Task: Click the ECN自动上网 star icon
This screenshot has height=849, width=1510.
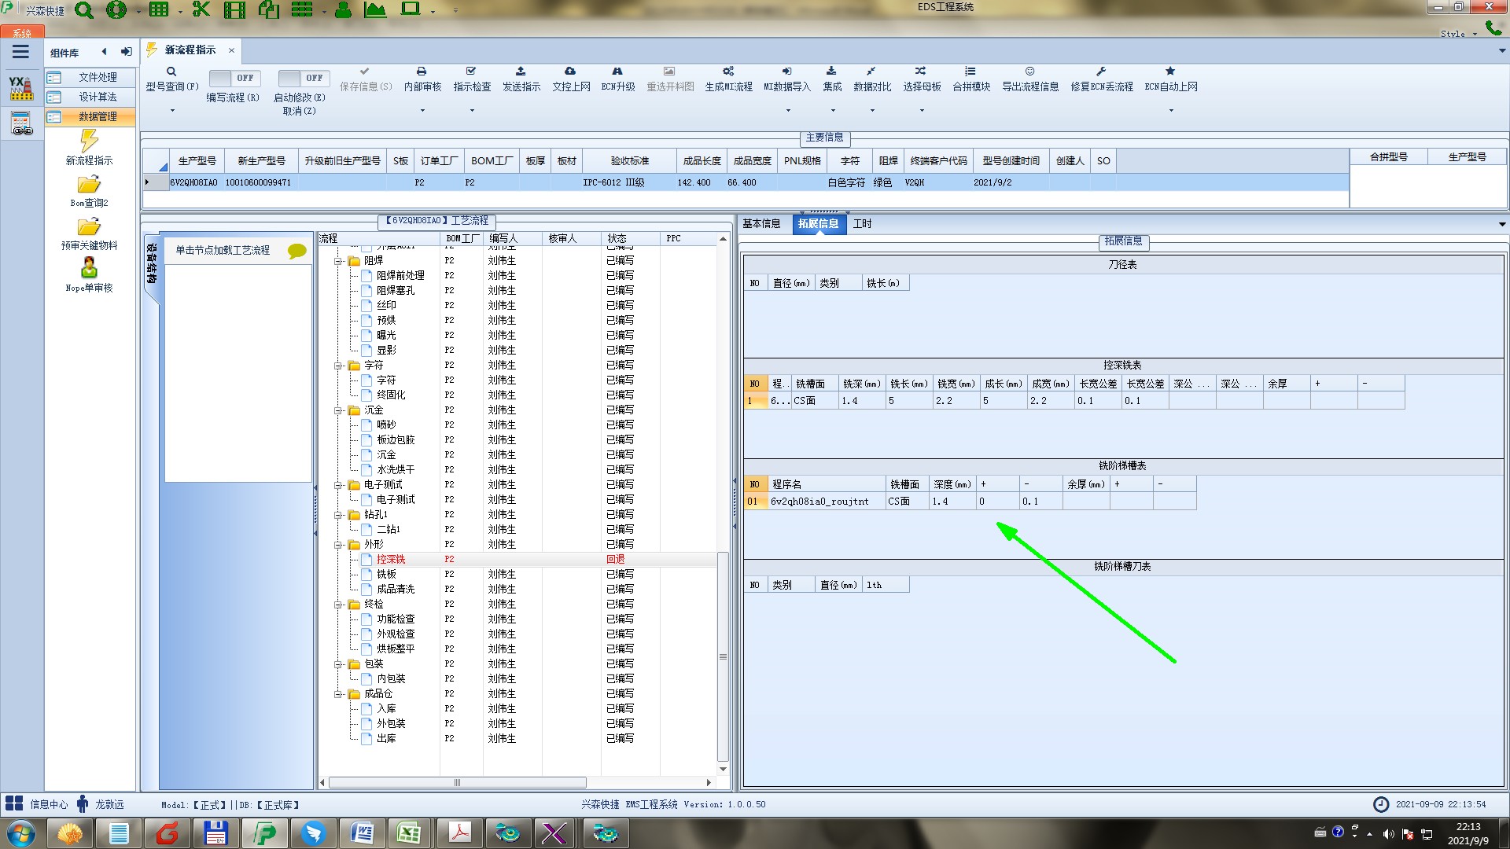Action: click(x=1170, y=72)
